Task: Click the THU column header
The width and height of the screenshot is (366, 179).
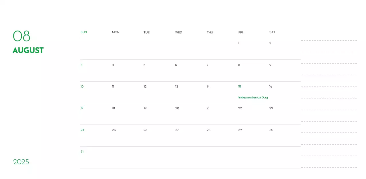Action: (210, 32)
